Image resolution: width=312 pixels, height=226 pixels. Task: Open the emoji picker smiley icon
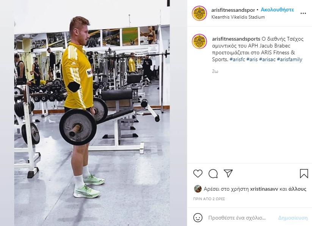click(198, 218)
